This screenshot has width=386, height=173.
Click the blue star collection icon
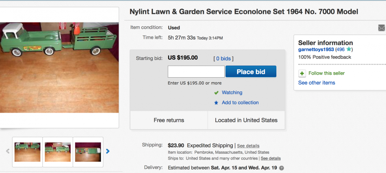[217, 103]
